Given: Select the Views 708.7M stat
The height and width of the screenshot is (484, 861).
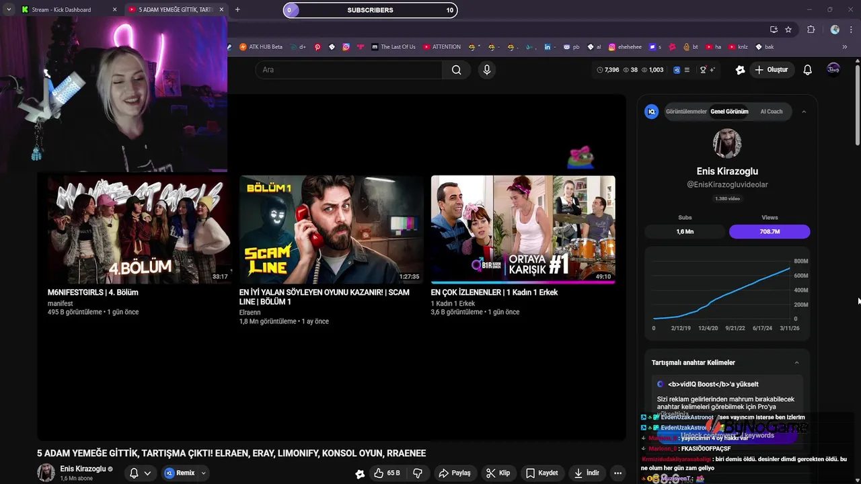Looking at the screenshot, I should [x=770, y=231].
